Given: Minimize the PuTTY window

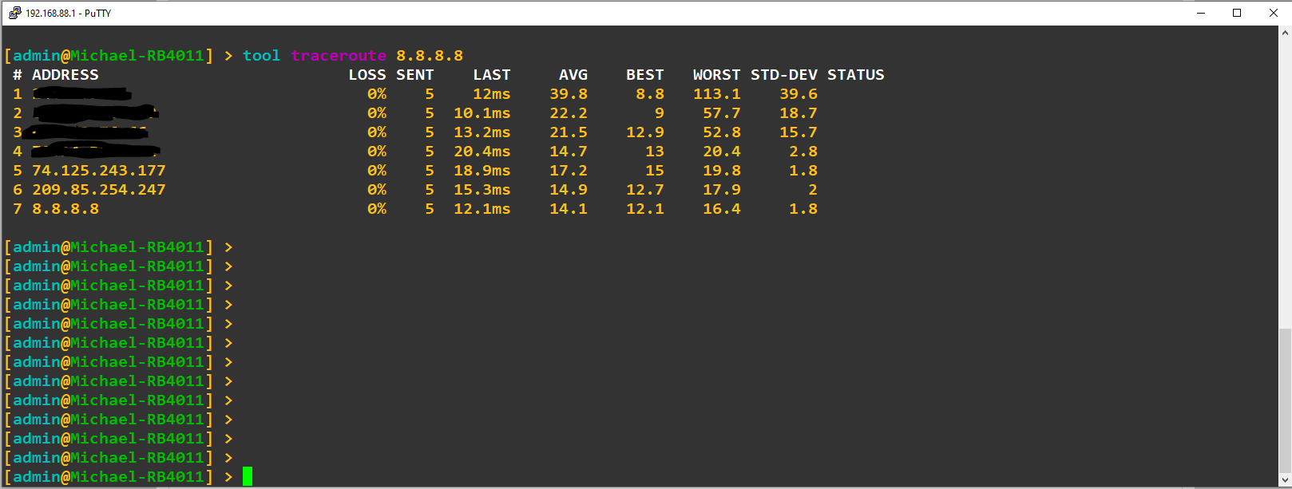Looking at the screenshot, I should click(x=1201, y=13).
